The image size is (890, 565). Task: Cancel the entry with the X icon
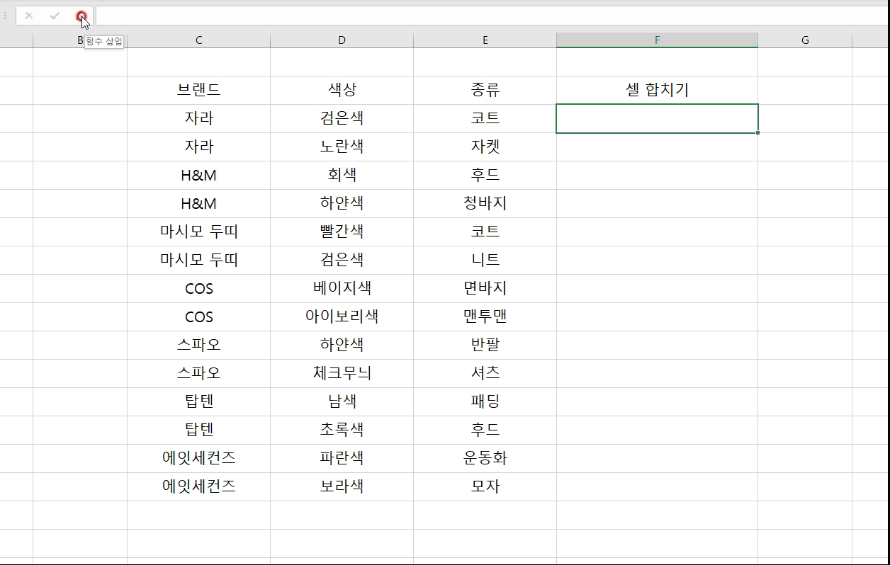(x=29, y=16)
